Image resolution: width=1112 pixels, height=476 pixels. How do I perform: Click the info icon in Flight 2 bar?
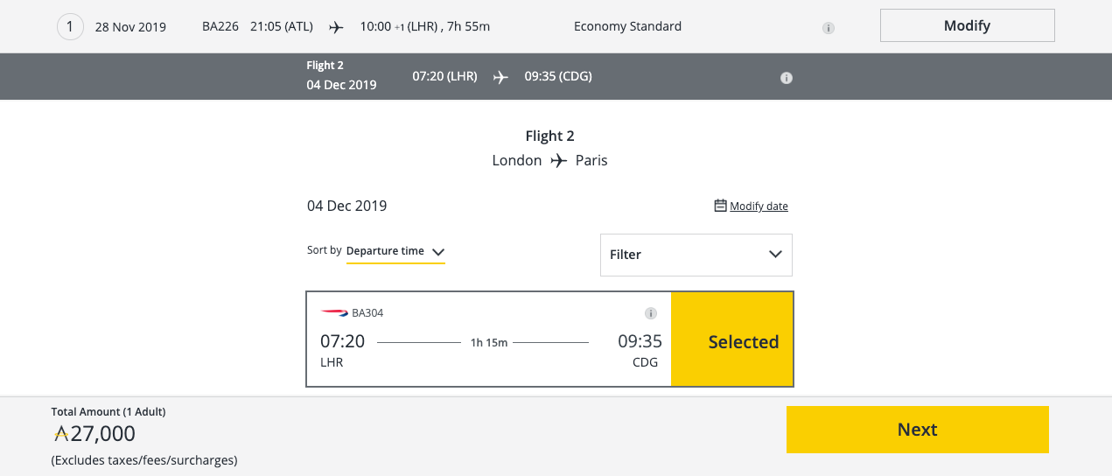tap(786, 78)
